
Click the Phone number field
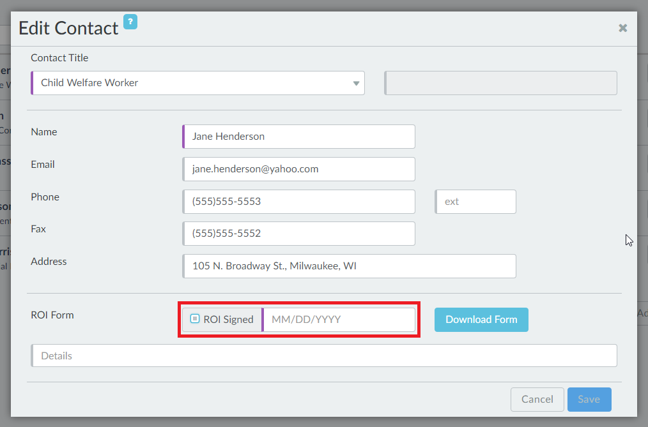(298, 202)
